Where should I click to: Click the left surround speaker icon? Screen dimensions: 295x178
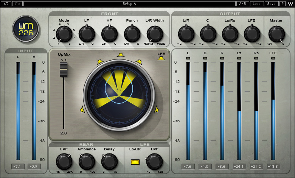(x=82, y=109)
